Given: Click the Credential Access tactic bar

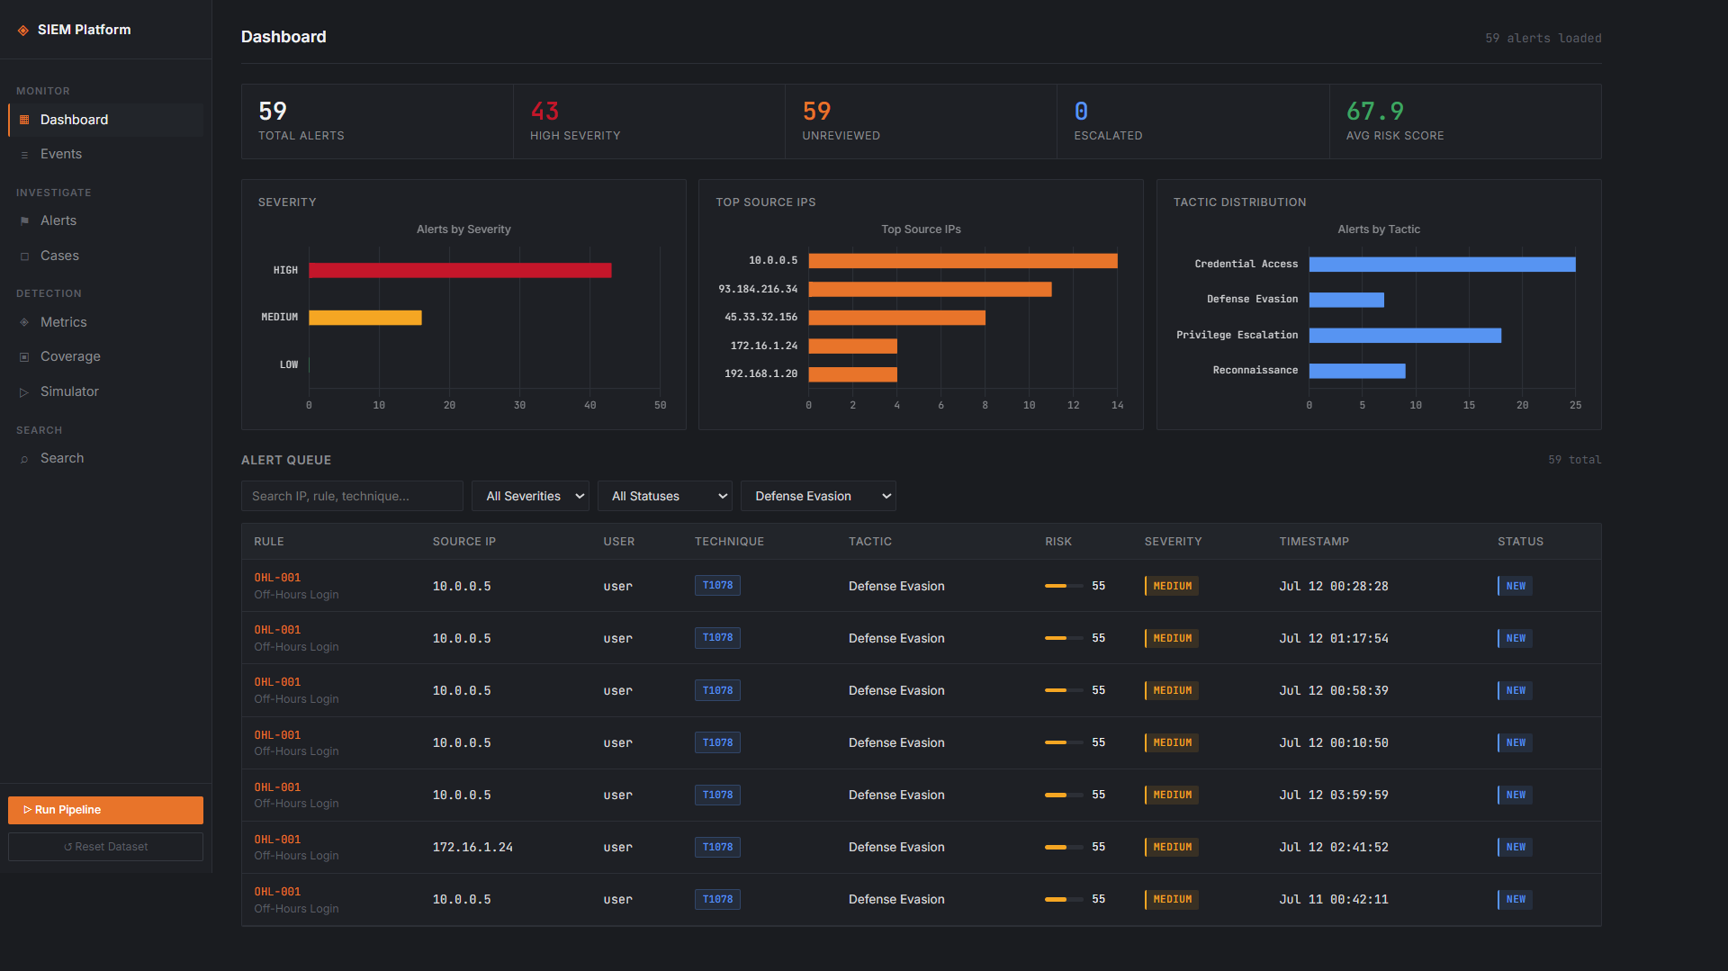Looking at the screenshot, I should (x=1442, y=265).
